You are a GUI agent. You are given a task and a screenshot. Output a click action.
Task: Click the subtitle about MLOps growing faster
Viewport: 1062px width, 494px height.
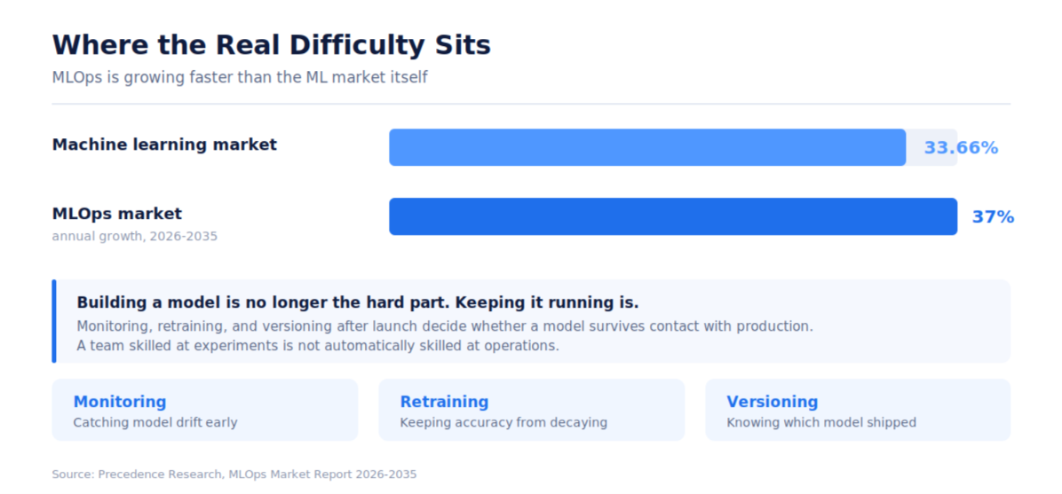tap(240, 77)
